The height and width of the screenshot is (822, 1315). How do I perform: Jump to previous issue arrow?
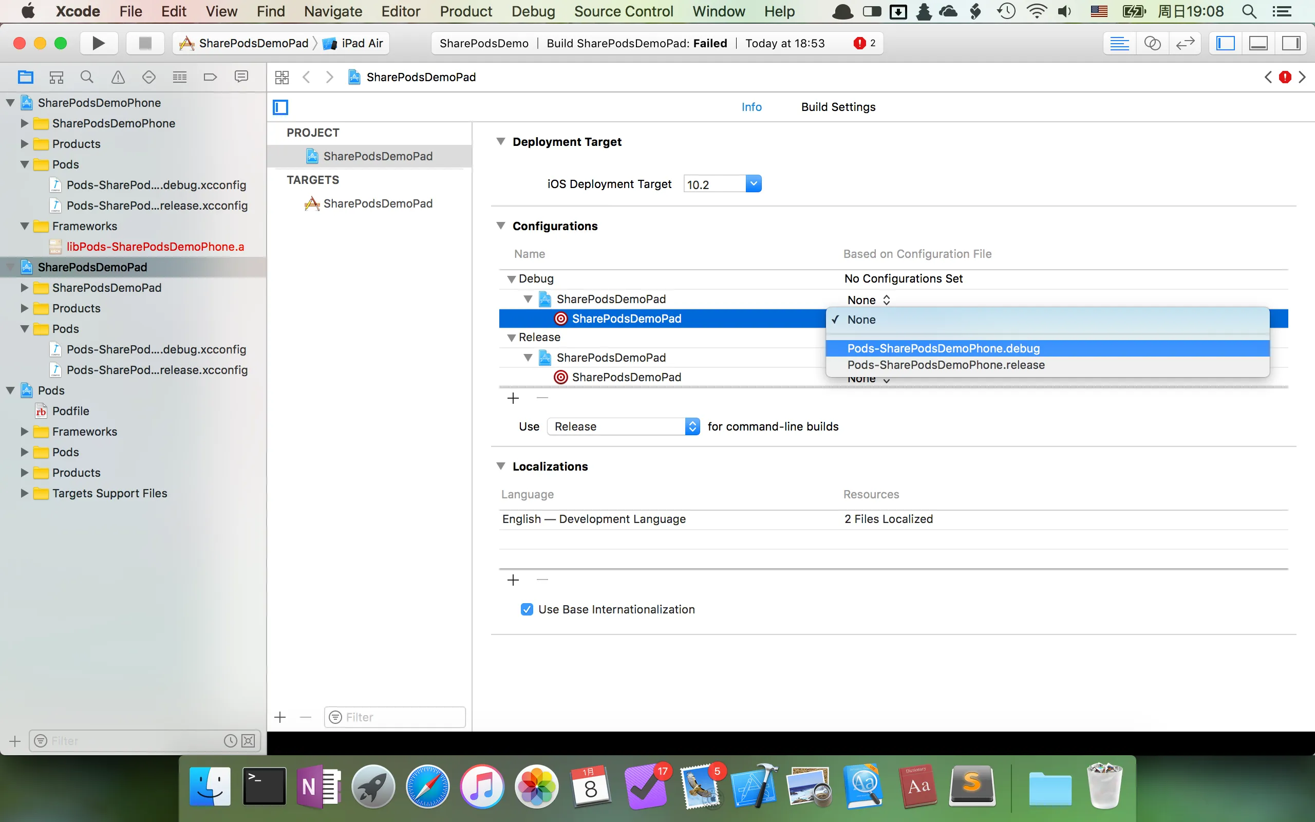pyautogui.click(x=1268, y=77)
